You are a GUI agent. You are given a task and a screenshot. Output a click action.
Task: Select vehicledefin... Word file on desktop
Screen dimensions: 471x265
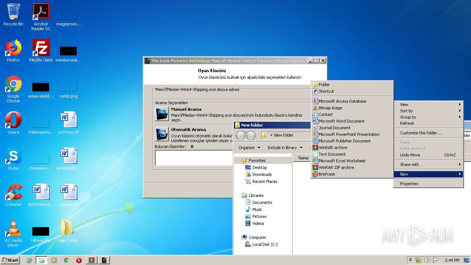click(68, 159)
